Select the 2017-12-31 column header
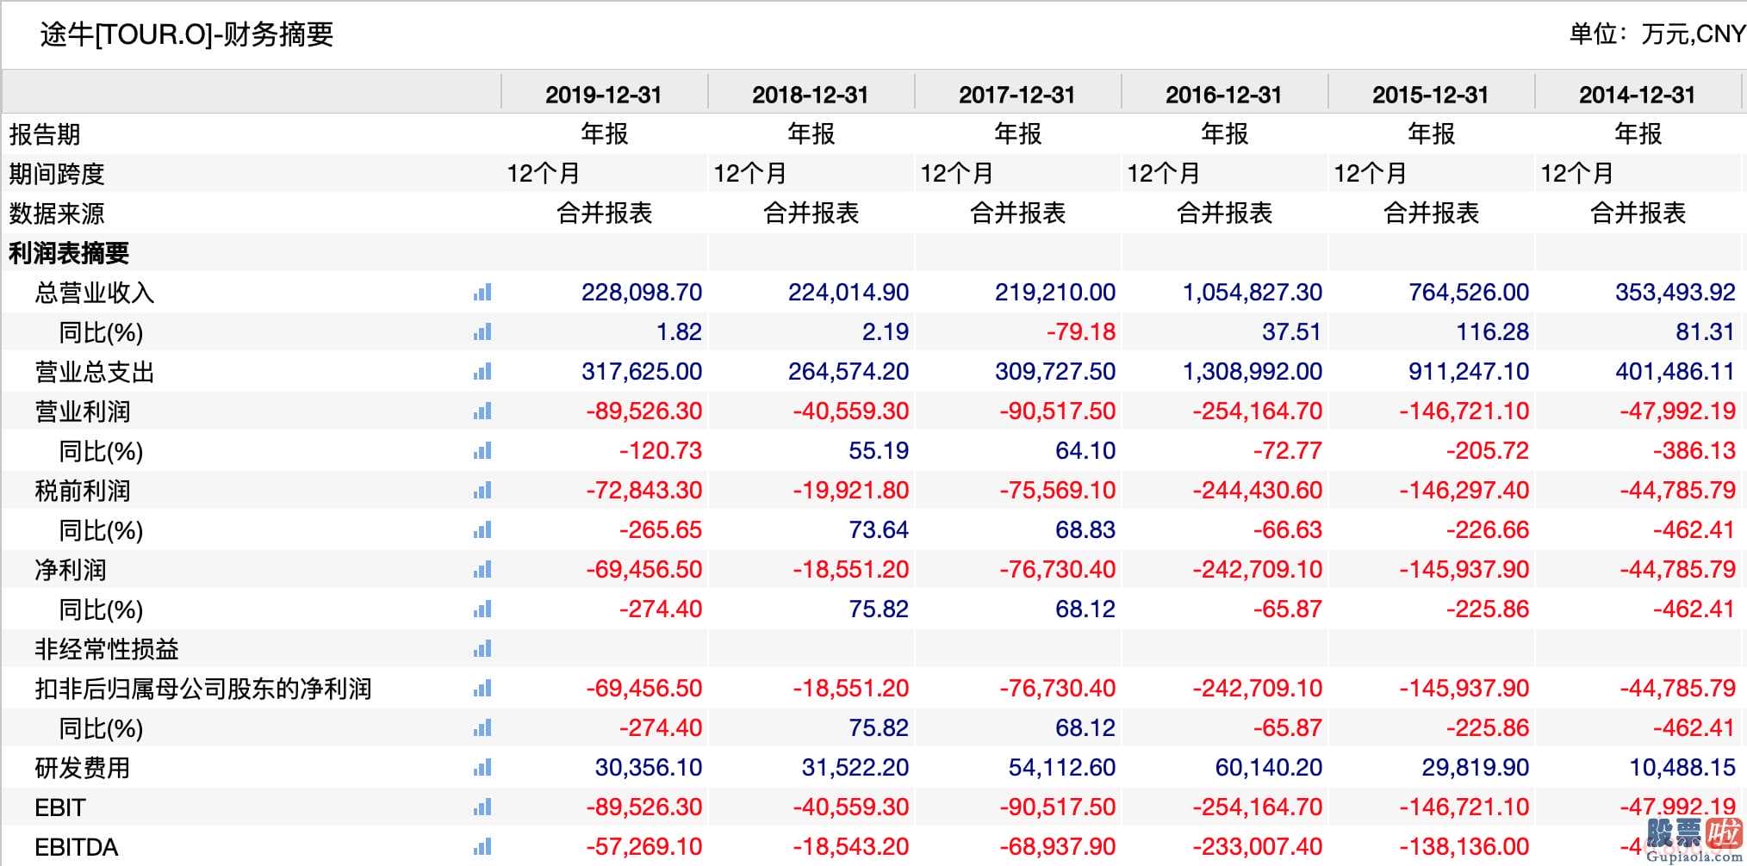Viewport: 1747px width, 866px height. click(x=1016, y=95)
